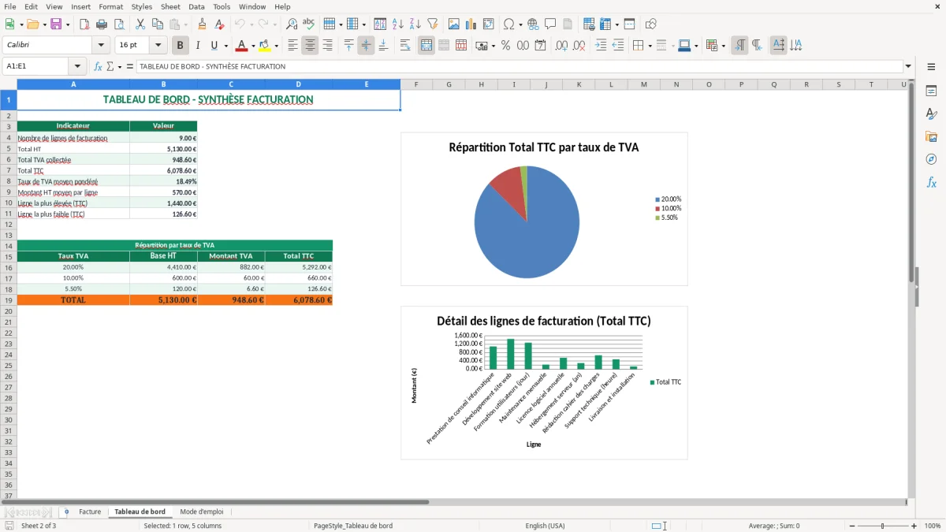
Task: Toggle wrap text
Action: pyautogui.click(x=405, y=46)
